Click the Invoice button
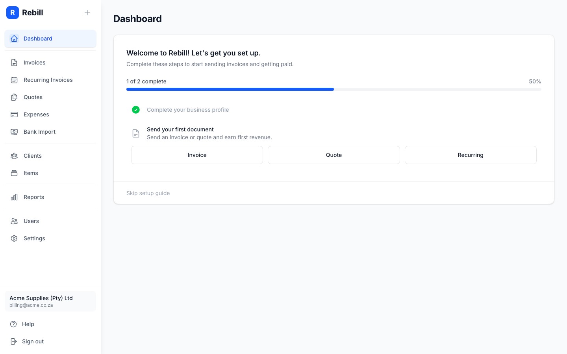The height and width of the screenshot is (354, 567). (x=197, y=155)
